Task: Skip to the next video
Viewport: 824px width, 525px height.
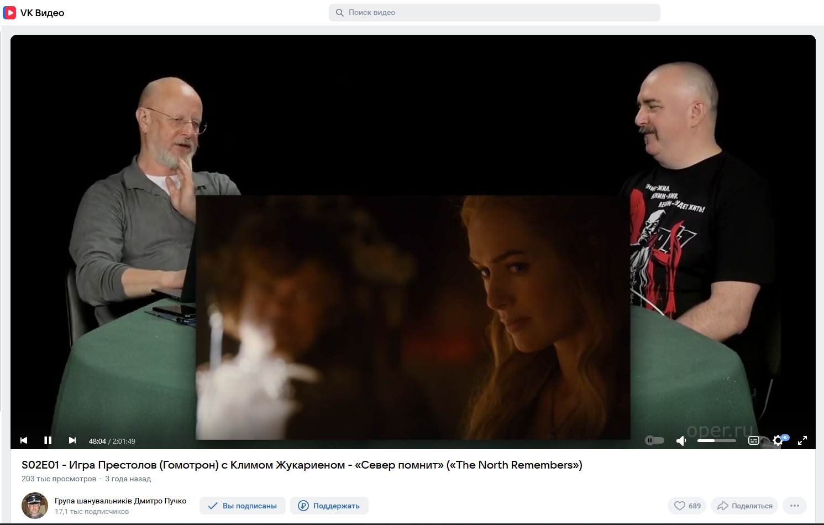Action: pos(72,440)
